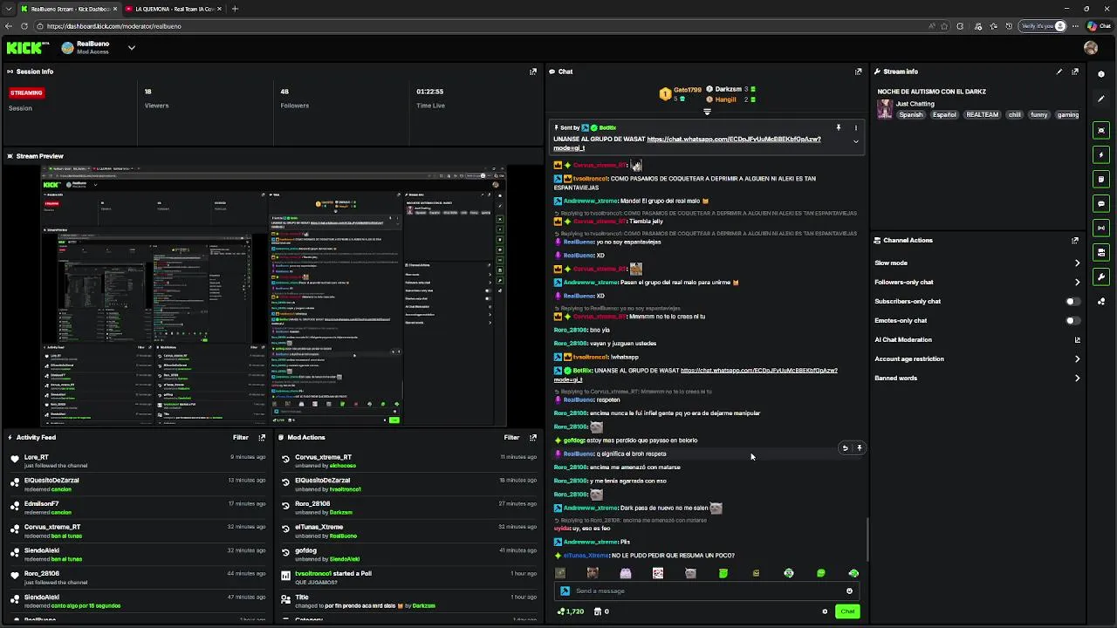Click Gato1799 on the chat leaderboard
This screenshot has height=628, width=1117.
[687, 89]
